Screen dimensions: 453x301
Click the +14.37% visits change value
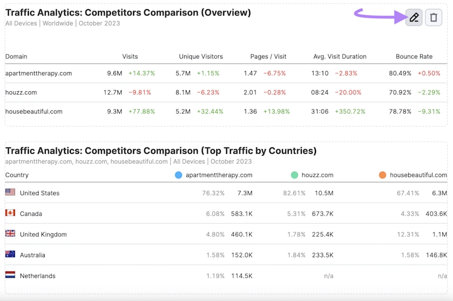142,74
